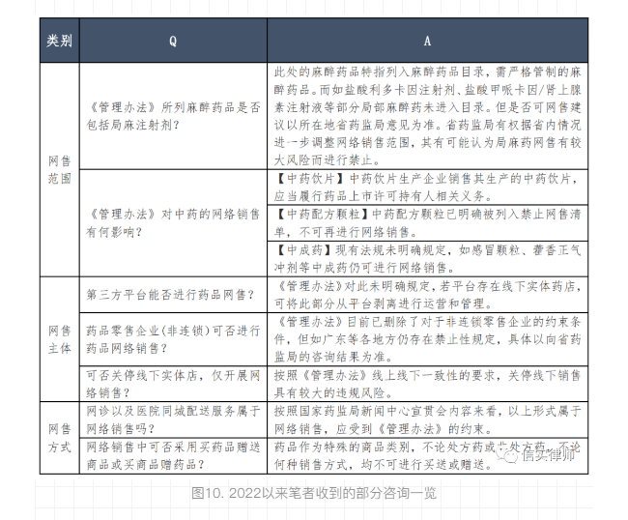
Task: Select answer 《管理办法》对此未明确规定
Action: (x=427, y=295)
